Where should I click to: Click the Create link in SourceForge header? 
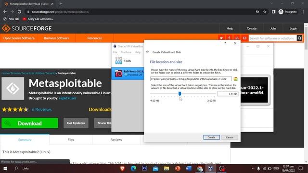point(252,28)
